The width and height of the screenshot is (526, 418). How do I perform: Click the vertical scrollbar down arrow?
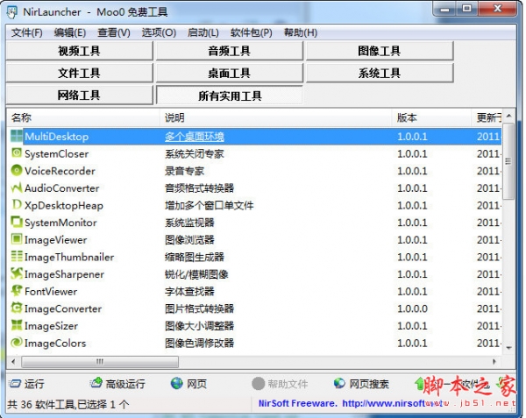coord(508,348)
